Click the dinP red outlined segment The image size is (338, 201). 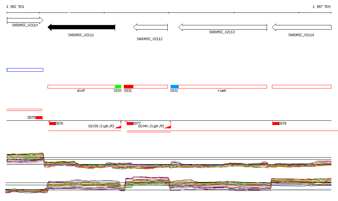pyautogui.click(x=81, y=87)
